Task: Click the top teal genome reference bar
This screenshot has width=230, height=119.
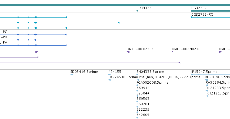Action: (115, 5)
